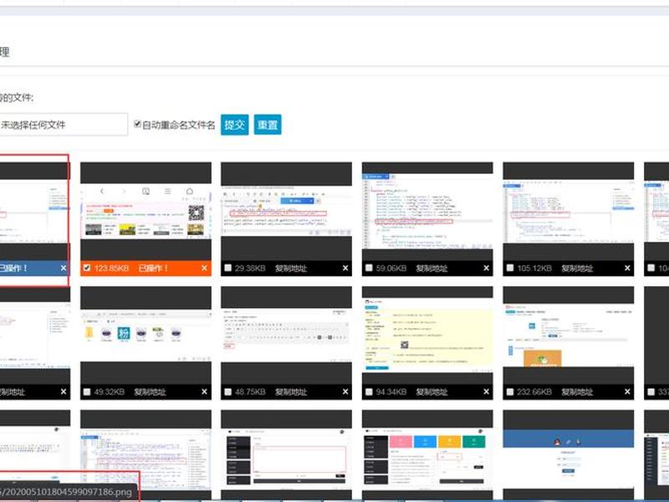Click the 未选择任何文件 file chooser field
The image size is (669, 502).
point(63,125)
